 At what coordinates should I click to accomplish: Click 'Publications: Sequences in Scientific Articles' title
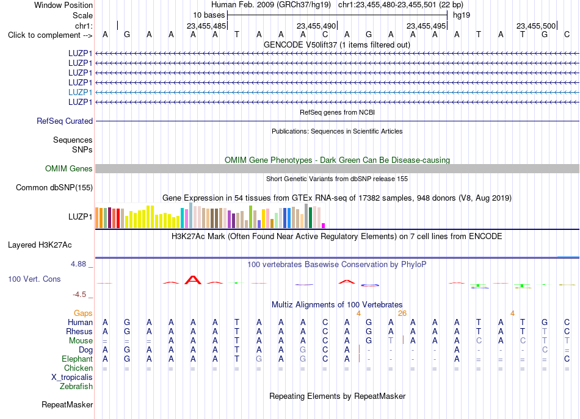pyautogui.click(x=337, y=131)
